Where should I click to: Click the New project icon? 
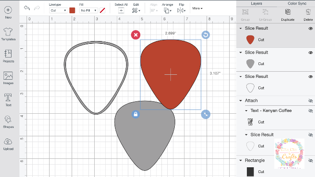pos(8,10)
